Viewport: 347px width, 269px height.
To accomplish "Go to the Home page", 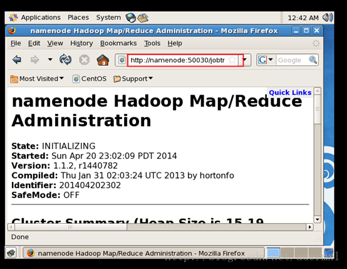I will [x=103, y=60].
